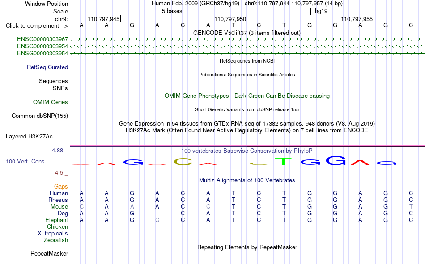Click the 4.88 PhyloP upper scale value

click(57, 151)
